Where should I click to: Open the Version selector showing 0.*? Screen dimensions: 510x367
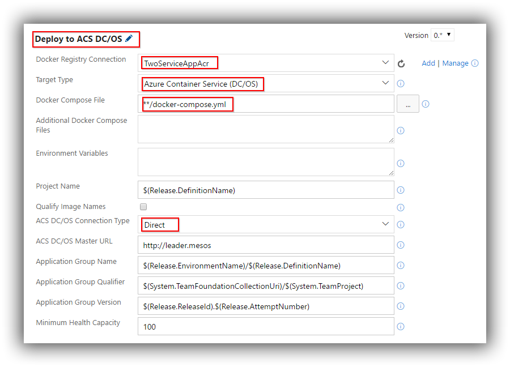click(442, 35)
